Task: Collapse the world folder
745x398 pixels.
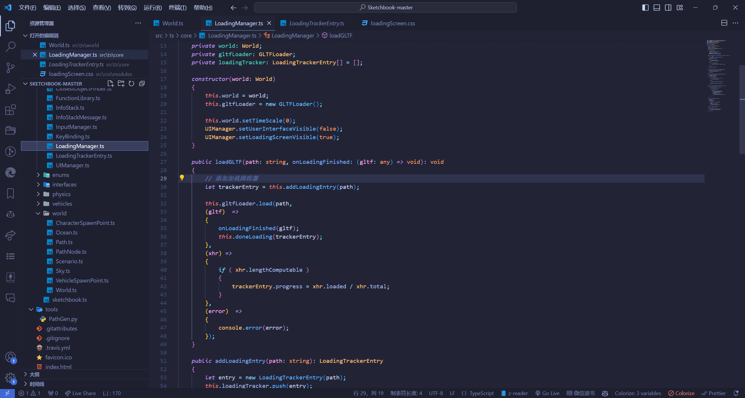Action: (38, 213)
